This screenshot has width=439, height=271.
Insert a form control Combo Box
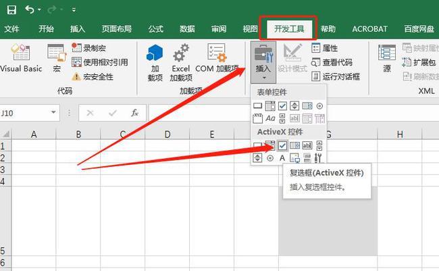tap(270, 106)
